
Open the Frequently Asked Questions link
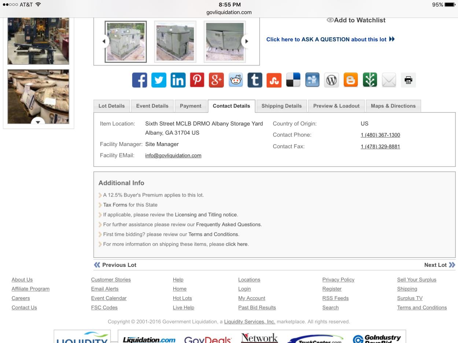point(229,224)
